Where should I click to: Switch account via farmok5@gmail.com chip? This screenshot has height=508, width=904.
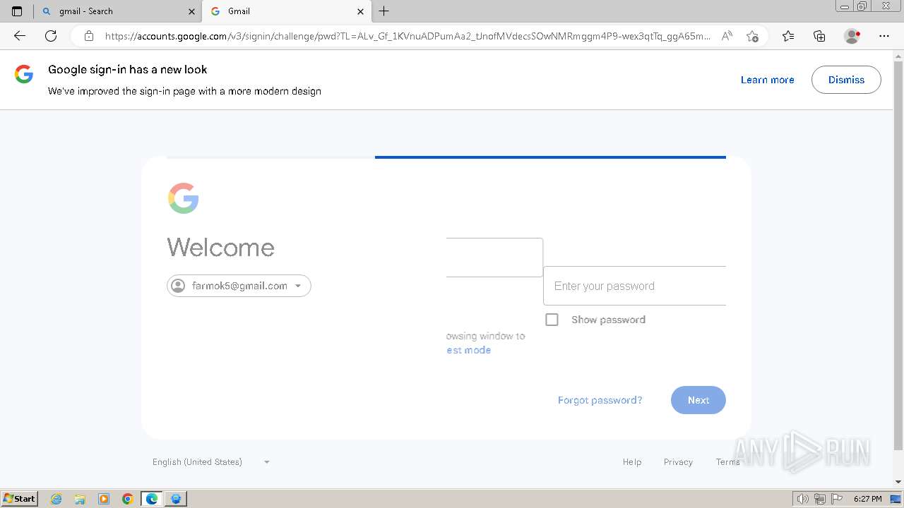(239, 286)
